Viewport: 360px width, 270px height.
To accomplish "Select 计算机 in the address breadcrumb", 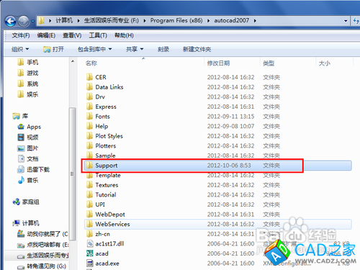I will pyautogui.click(x=64, y=21).
